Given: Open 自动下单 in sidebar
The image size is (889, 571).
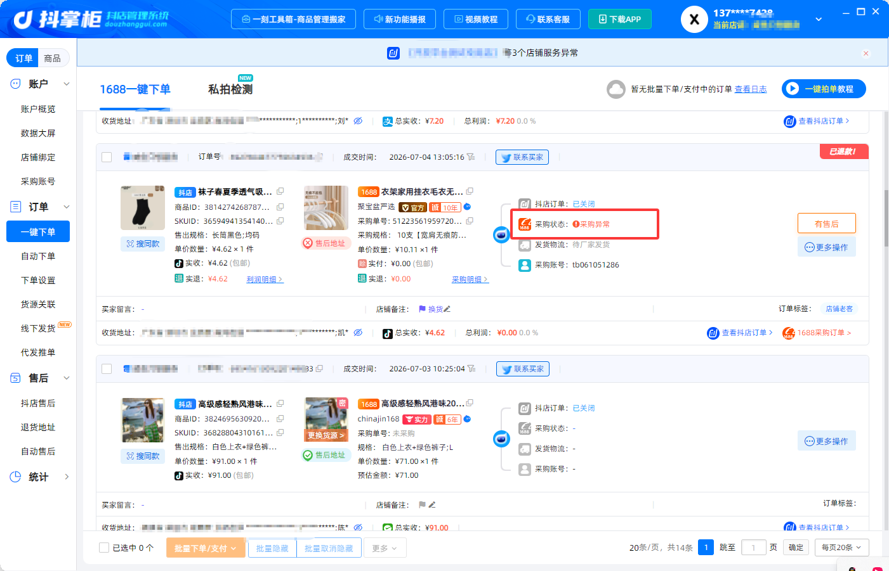Looking at the screenshot, I should [38, 256].
